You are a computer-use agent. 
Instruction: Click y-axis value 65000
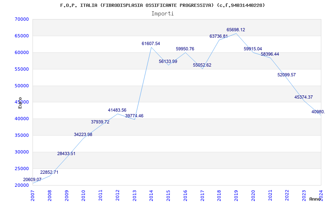click(22, 36)
